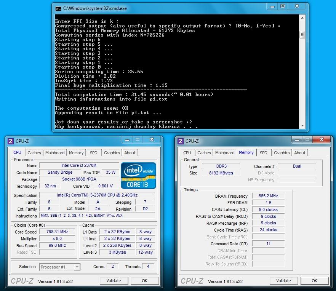Viewport: 336px width, 291px height.
Task: Open the Mainboard tab in left CPU-Z window
Action: tap(55, 153)
